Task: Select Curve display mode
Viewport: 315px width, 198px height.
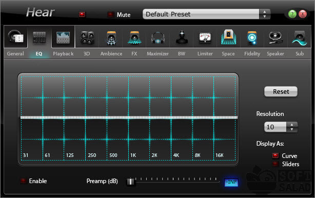Action: tap(275, 155)
